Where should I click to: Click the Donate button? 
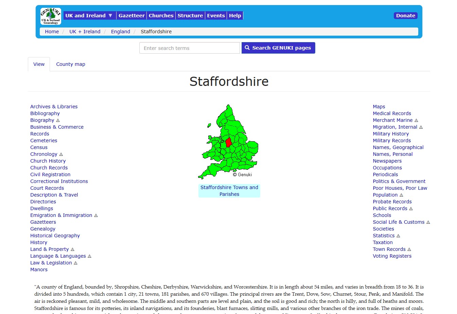(x=405, y=16)
